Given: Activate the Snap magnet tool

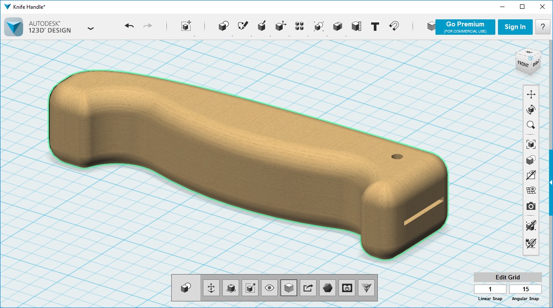Looking at the screenshot, I should [394, 26].
